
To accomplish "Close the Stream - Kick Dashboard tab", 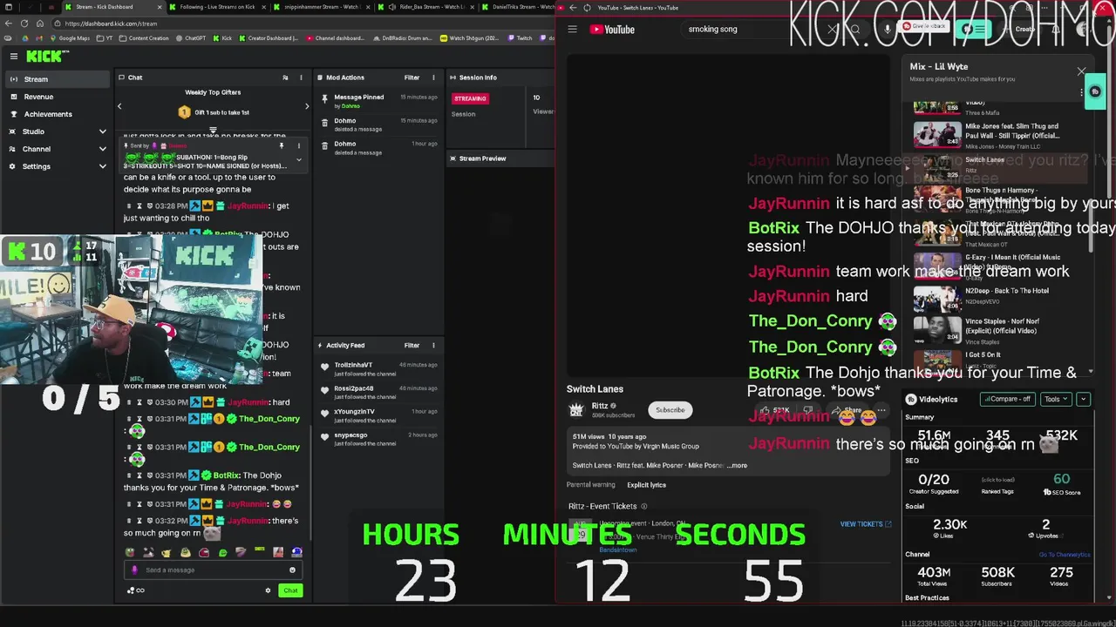I will (x=158, y=7).
